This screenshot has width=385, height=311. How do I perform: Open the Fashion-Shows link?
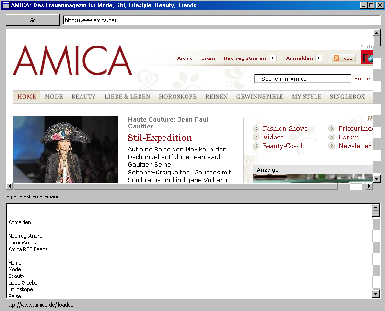click(x=285, y=128)
